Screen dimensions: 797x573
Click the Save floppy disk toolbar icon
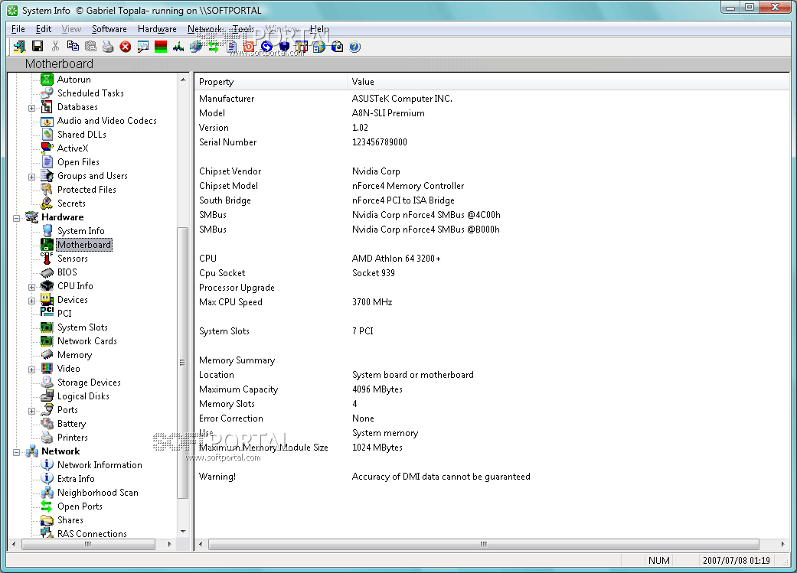click(x=38, y=47)
